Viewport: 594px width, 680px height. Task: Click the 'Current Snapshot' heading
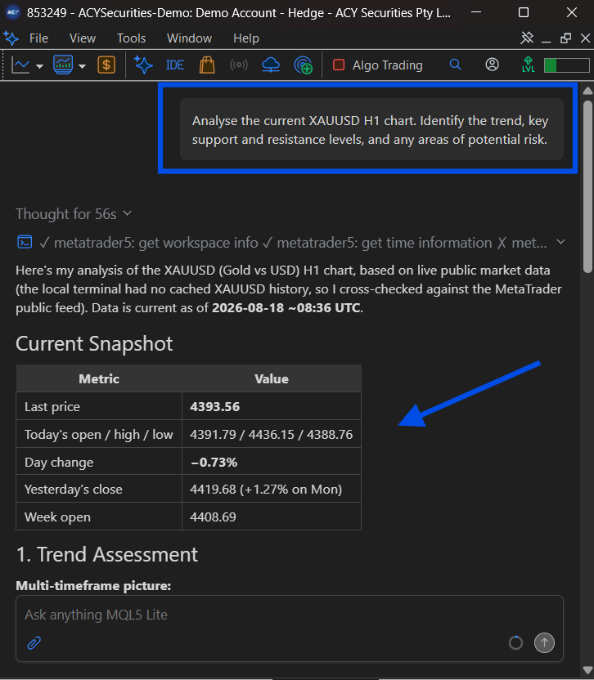[94, 343]
